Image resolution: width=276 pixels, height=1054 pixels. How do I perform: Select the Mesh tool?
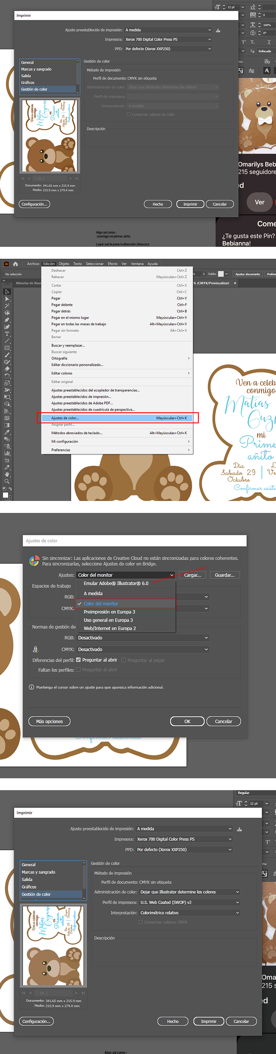pos(7,418)
